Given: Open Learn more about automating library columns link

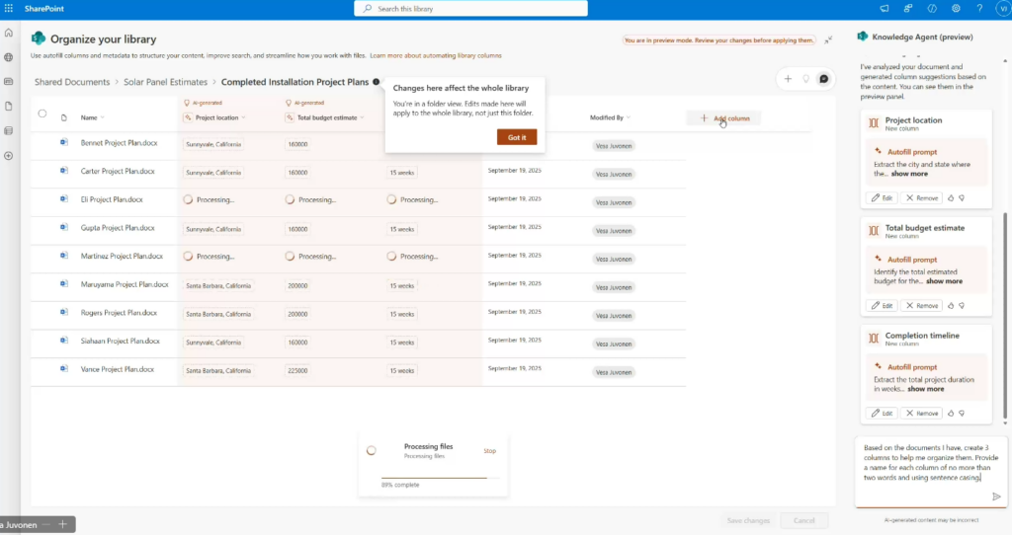Looking at the screenshot, I should point(436,55).
